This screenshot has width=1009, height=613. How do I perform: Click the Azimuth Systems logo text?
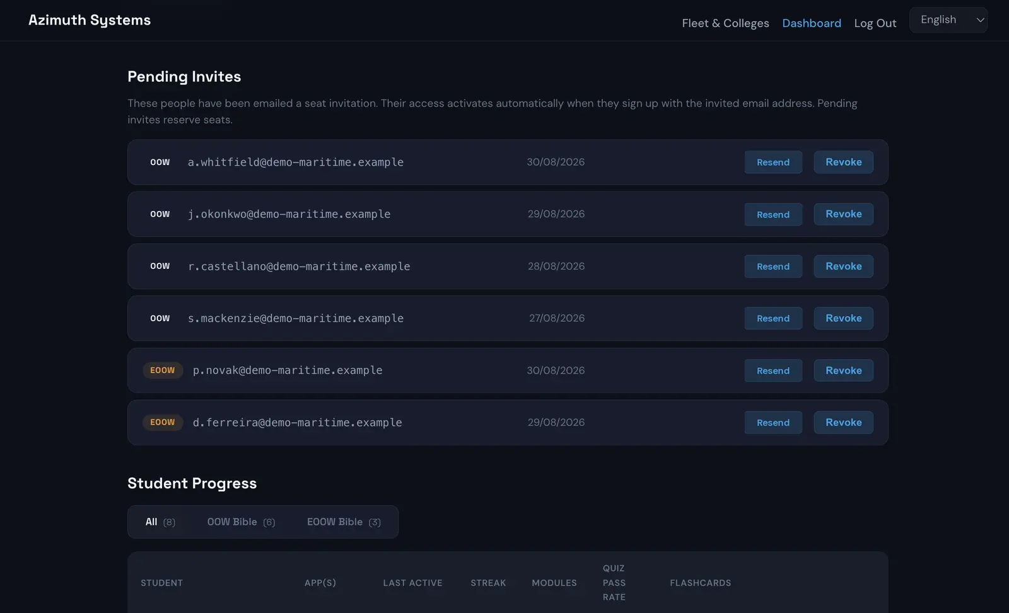(x=90, y=20)
